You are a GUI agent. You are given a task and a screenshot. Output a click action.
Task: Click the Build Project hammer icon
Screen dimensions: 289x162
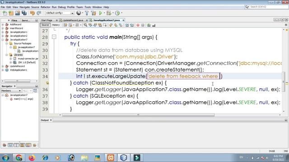tap(87, 13)
